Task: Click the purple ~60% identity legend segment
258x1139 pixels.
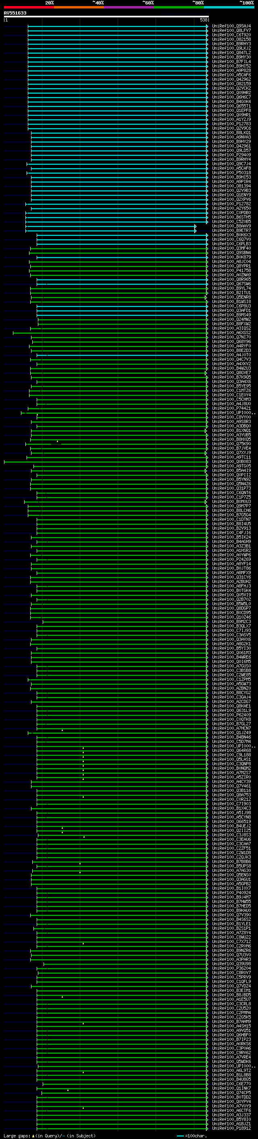Action: [129, 7]
